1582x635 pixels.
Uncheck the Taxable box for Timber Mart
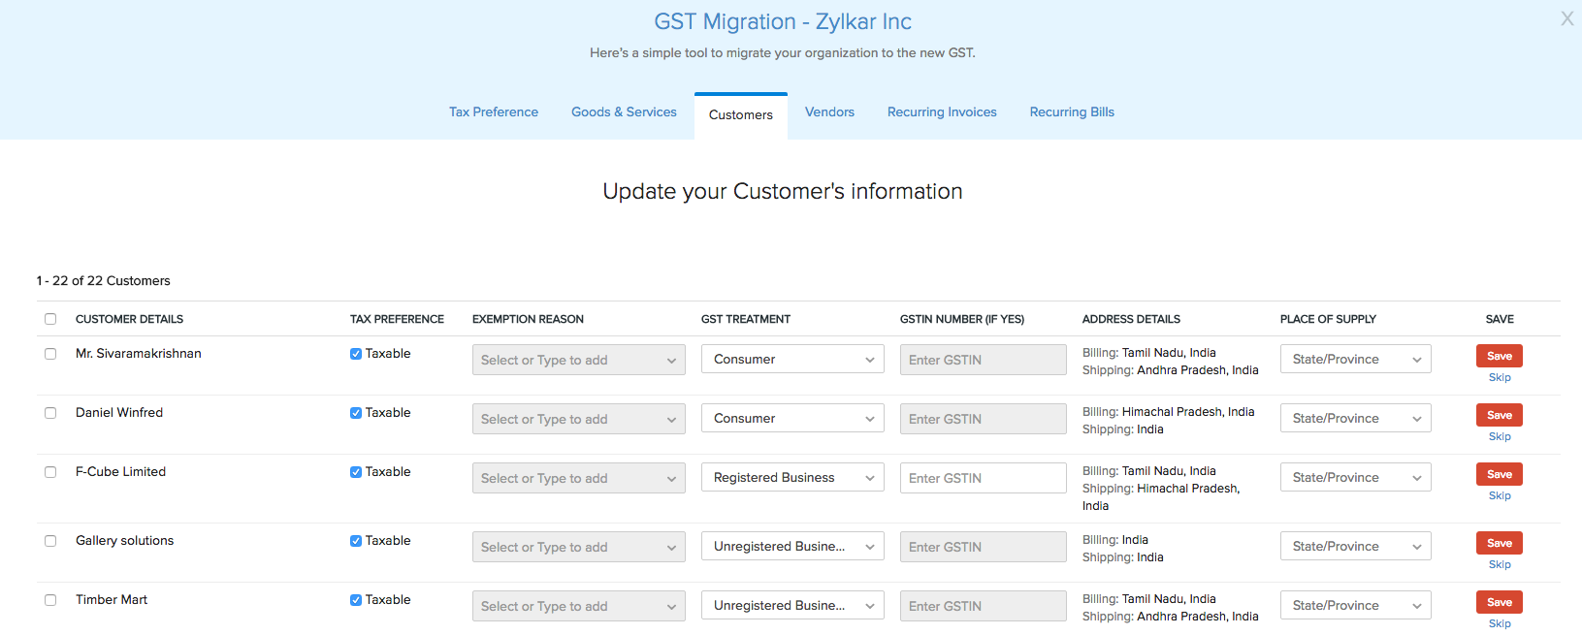[356, 600]
